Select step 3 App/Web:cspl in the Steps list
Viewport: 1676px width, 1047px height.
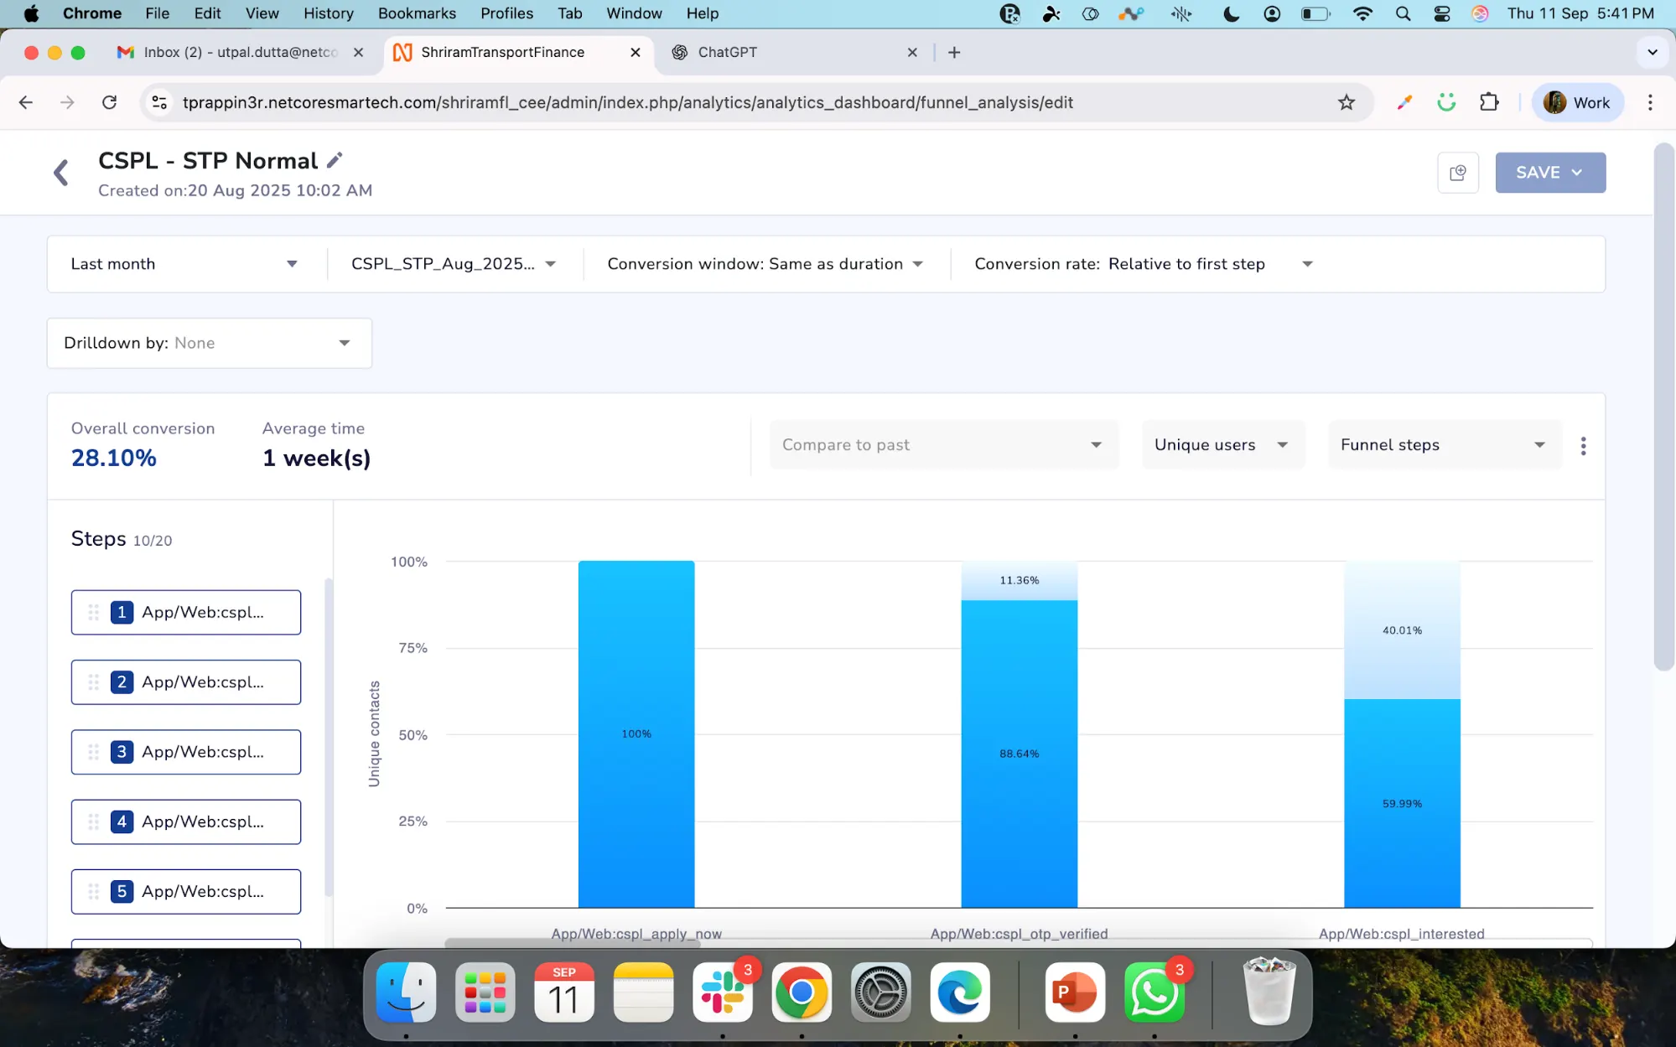[186, 752]
